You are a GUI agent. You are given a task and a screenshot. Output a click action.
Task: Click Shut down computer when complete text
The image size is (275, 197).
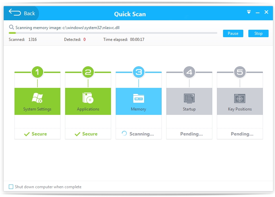[48, 187]
